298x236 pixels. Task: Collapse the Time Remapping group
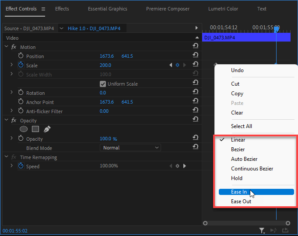coord(7,156)
